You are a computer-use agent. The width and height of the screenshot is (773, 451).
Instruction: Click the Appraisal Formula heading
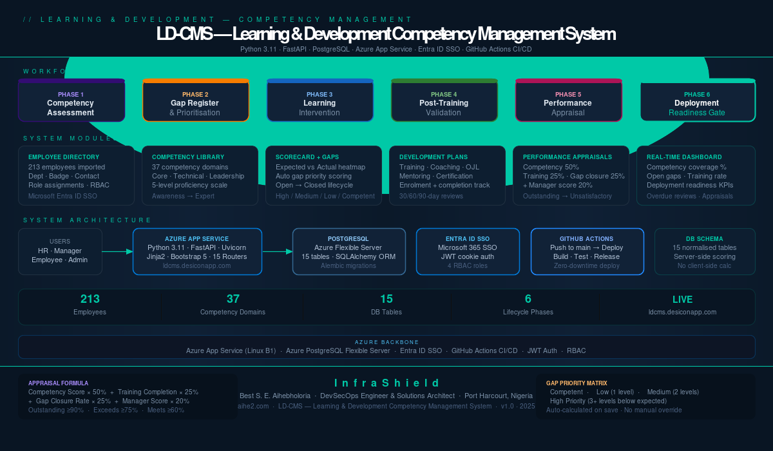point(59,383)
